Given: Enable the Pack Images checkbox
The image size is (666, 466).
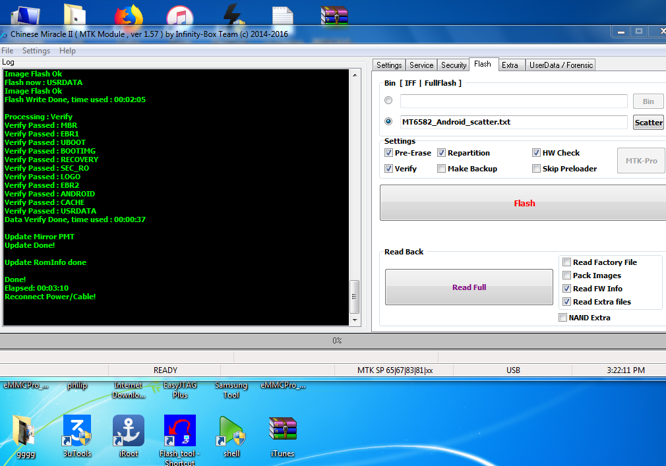Looking at the screenshot, I should [566, 276].
